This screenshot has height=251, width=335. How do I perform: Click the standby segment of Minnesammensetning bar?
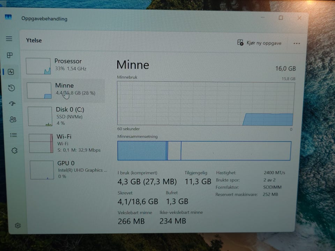(174, 151)
